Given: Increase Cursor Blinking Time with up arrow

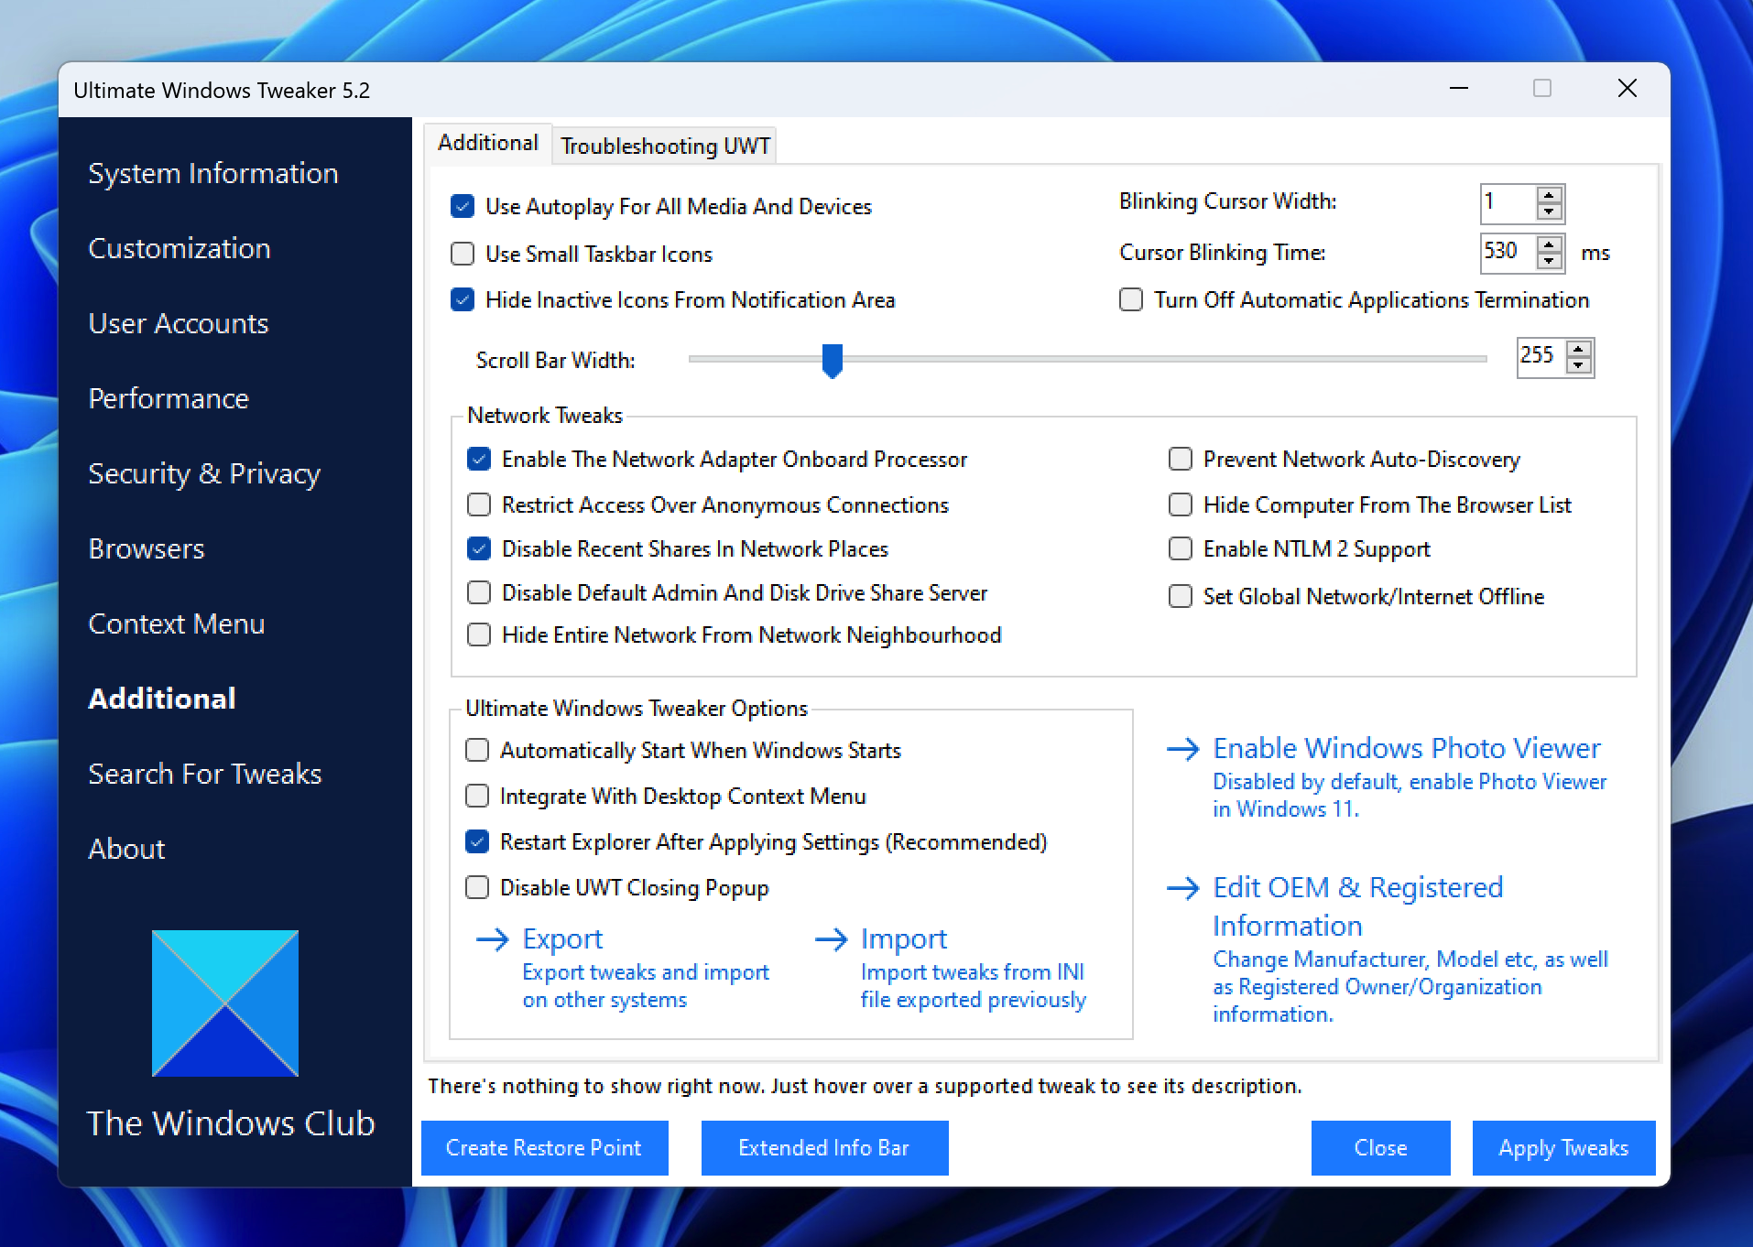Looking at the screenshot, I should click(x=1549, y=244).
